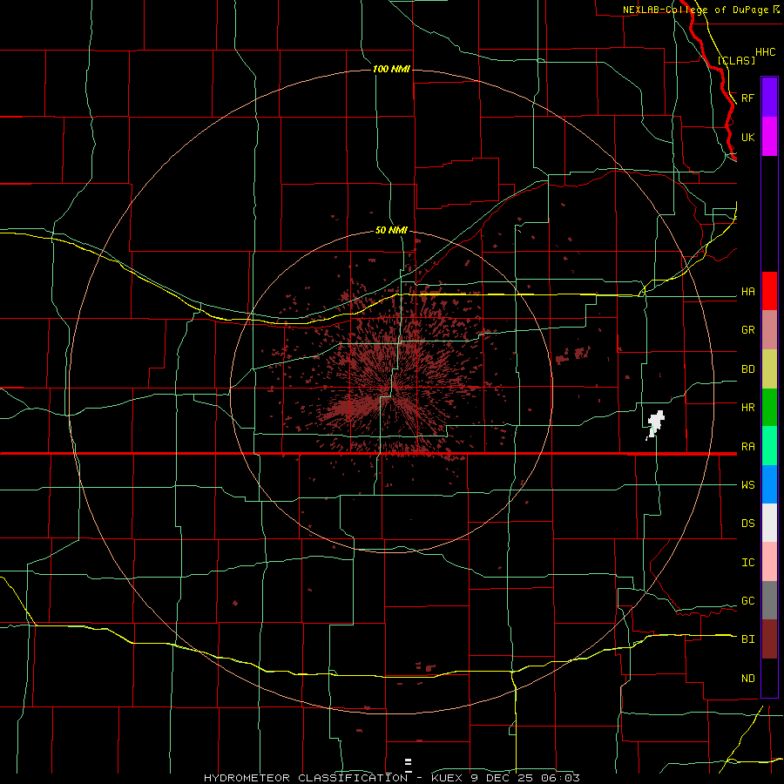Click the 'RF' legend label
Screen dimensions: 784x784
pos(748,98)
